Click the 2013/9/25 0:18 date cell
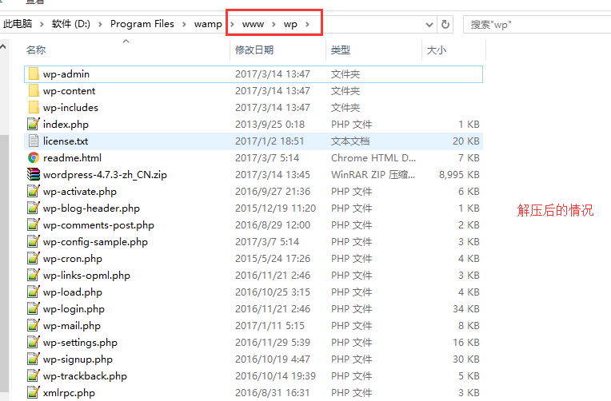Viewport: 611px width, 401px height. 270,124
